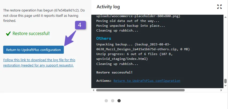
Task: Go to first carousel slide dot
Action: (x=106, y=101)
